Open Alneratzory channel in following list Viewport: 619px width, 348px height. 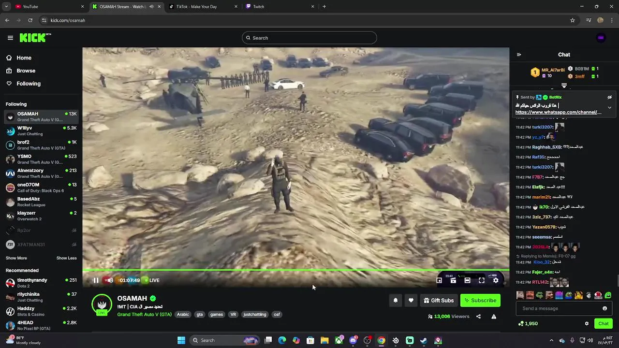pyautogui.click(x=41, y=174)
